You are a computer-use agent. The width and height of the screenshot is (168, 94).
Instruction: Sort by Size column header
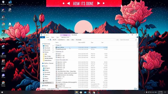pos(102,42)
